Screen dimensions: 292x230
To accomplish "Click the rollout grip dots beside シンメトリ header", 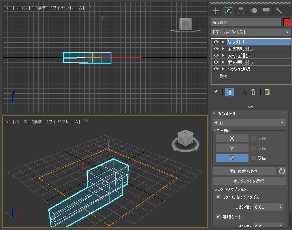I will pos(284,113).
